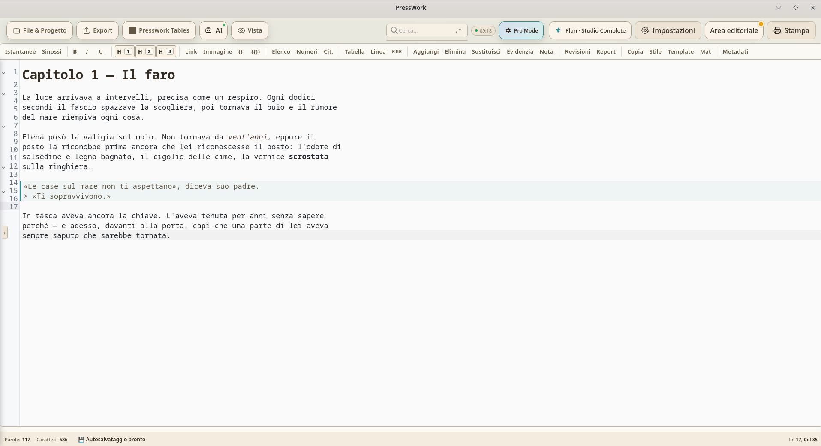Click the orange notification dot on Area editoriale
821x446 pixels.
click(x=761, y=24)
